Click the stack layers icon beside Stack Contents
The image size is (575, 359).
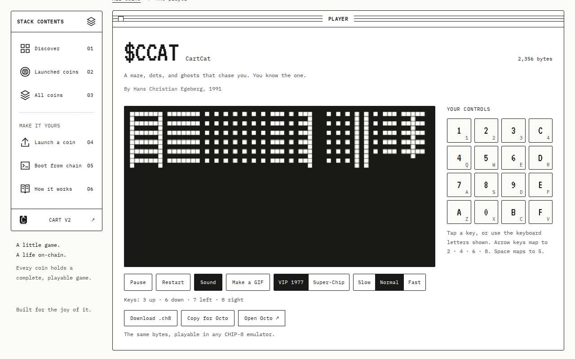coord(91,22)
